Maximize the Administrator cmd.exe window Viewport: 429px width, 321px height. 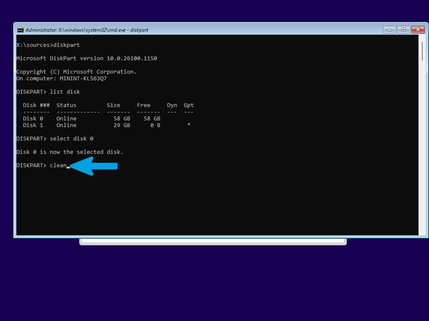pos(403,30)
